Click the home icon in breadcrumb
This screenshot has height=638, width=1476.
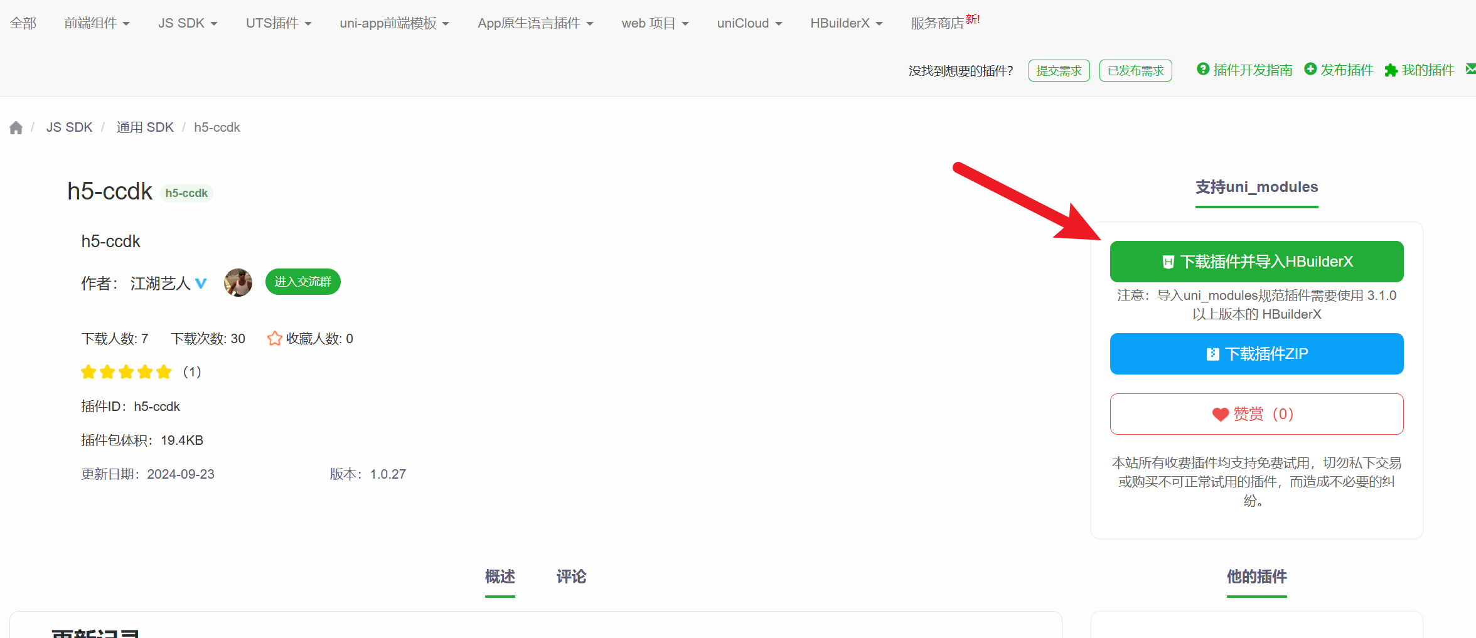click(16, 128)
